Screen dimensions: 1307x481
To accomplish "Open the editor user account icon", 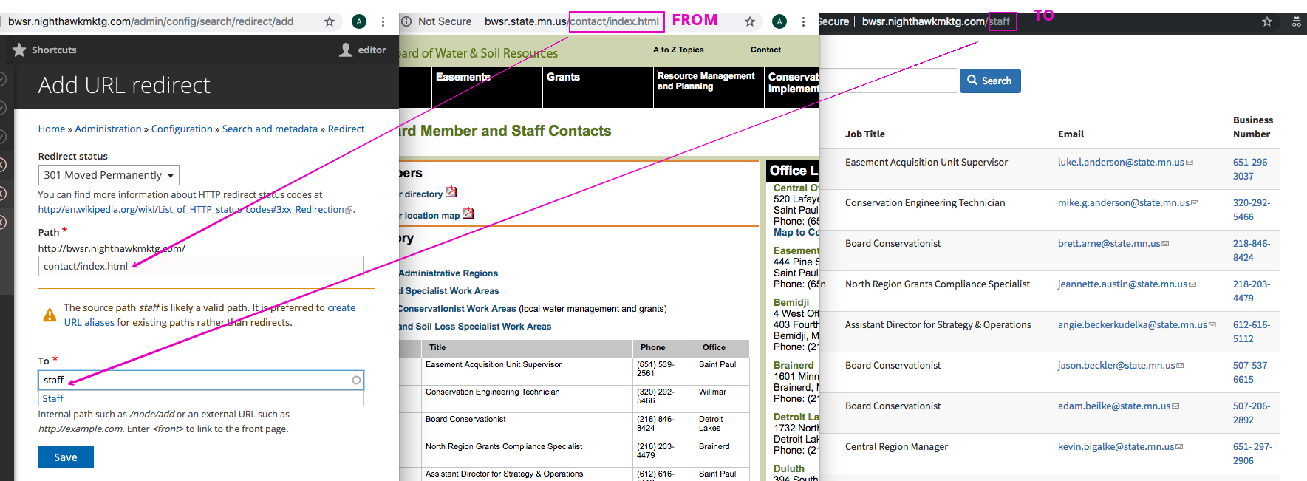I will pos(346,50).
